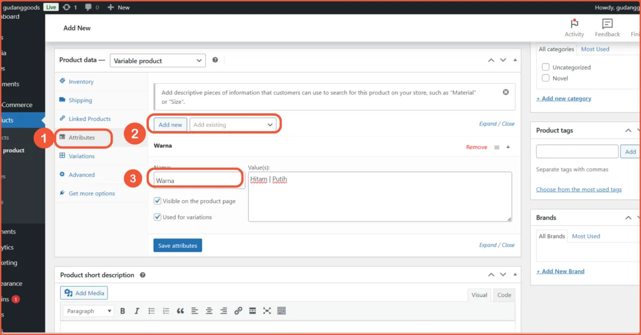
Task: Switch to the Code tab in the editor
Action: pos(504,294)
